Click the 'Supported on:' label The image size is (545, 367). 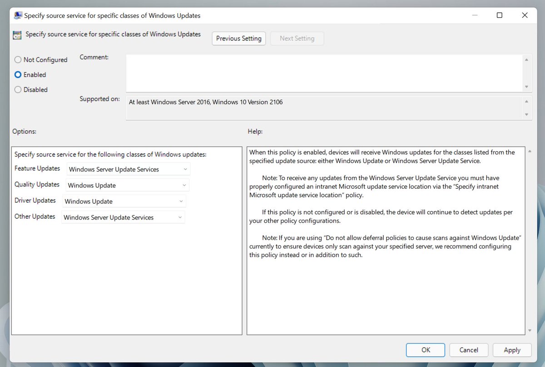(x=100, y=99)
